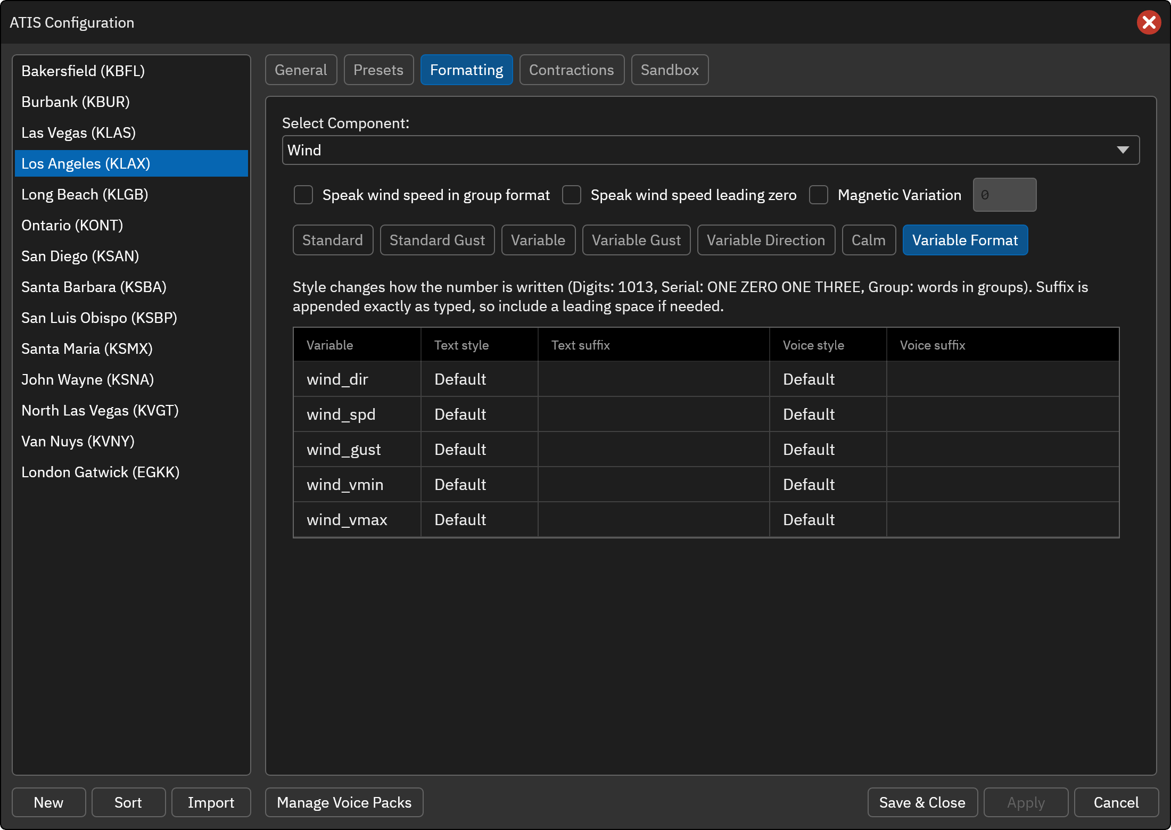
Task: Click Voice suffix cell for wind_vmin
Action: (1003, 484)
